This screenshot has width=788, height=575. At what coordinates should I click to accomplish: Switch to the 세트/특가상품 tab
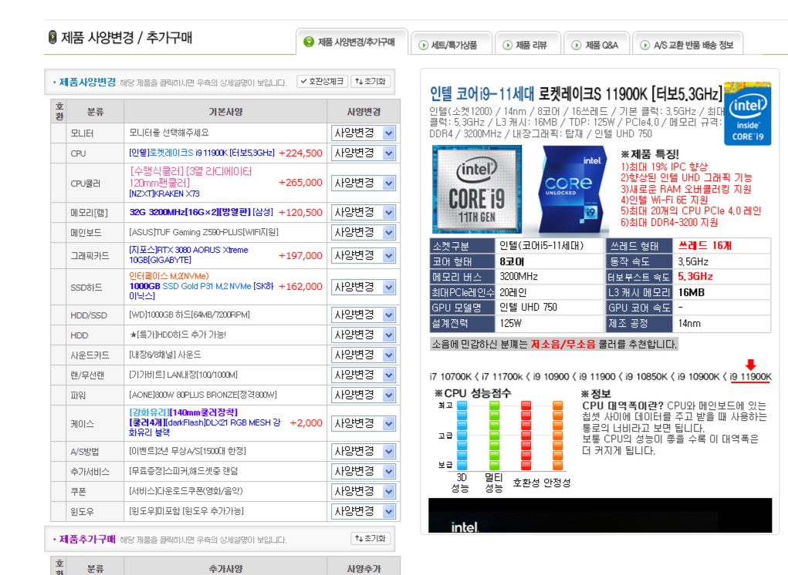[451, 45]
